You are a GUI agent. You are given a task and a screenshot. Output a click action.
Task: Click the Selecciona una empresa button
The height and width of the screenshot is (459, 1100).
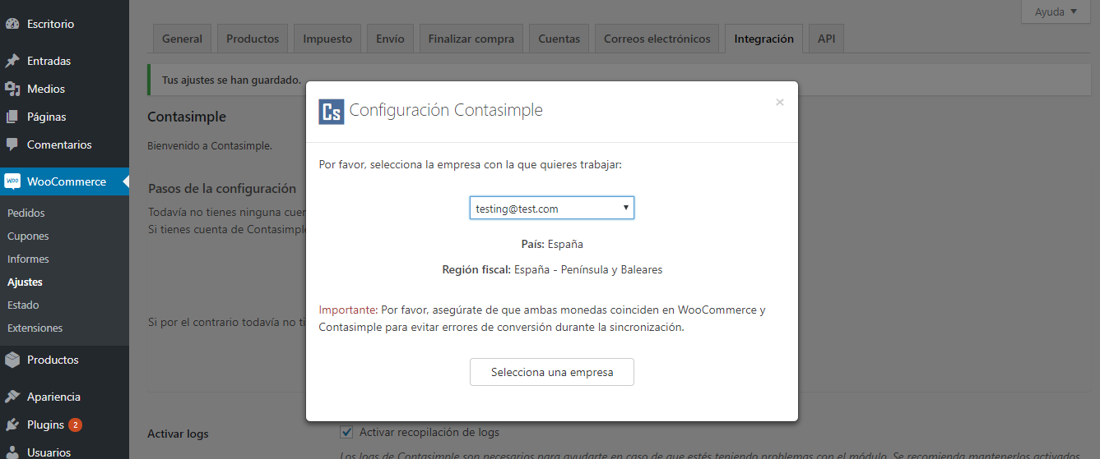(552, 372)
